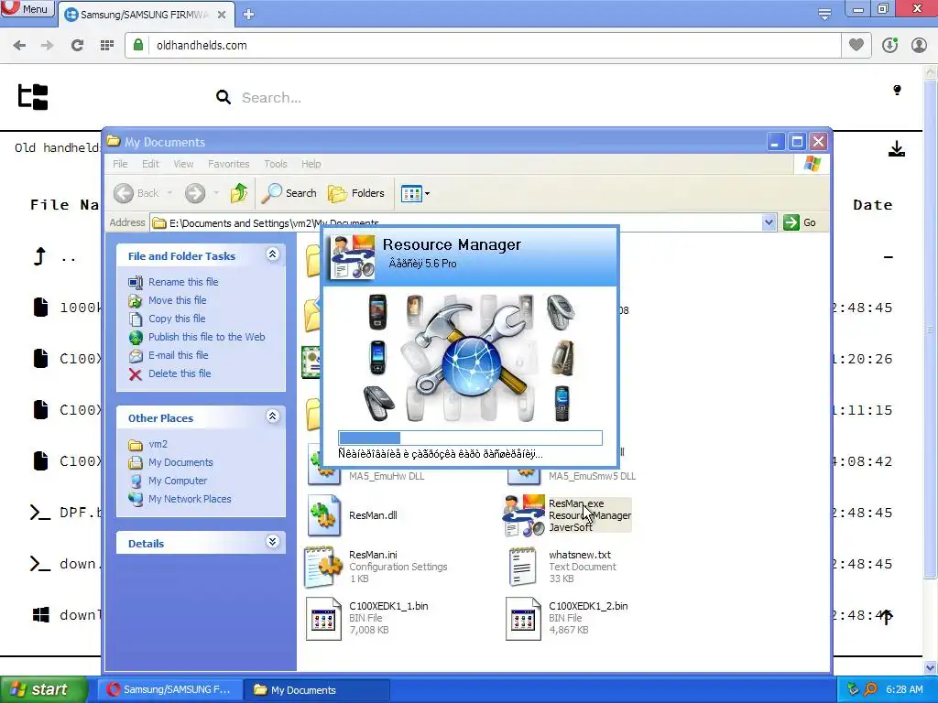The image size is (938, 703).
Task: Click the Explorer Back button
Action: click(136, 193)
